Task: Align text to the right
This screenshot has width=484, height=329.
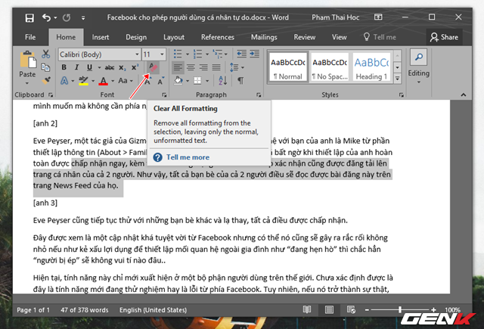Action: [x=203, y=67]
